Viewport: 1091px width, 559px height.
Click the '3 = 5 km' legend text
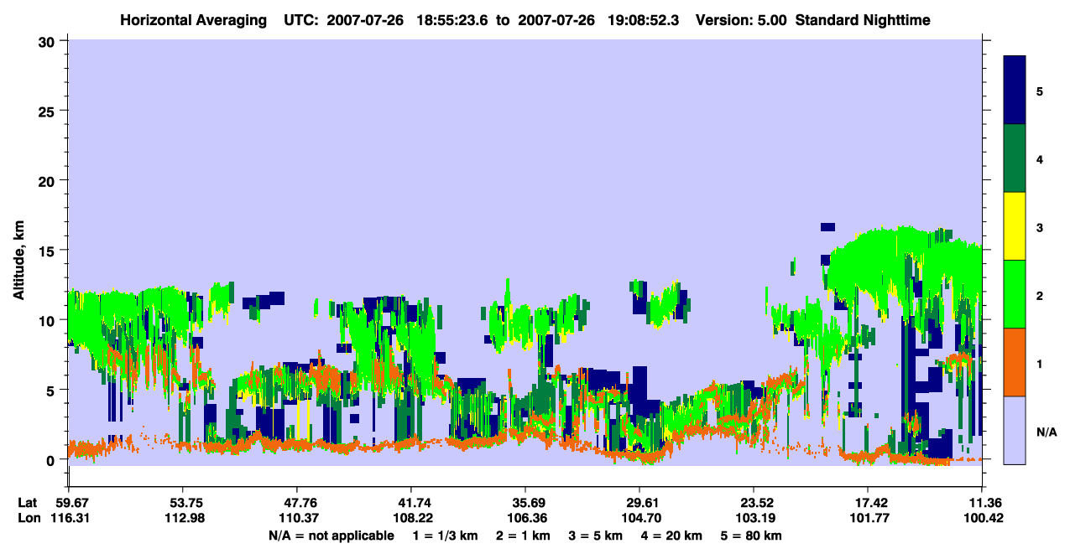[597, 536]
